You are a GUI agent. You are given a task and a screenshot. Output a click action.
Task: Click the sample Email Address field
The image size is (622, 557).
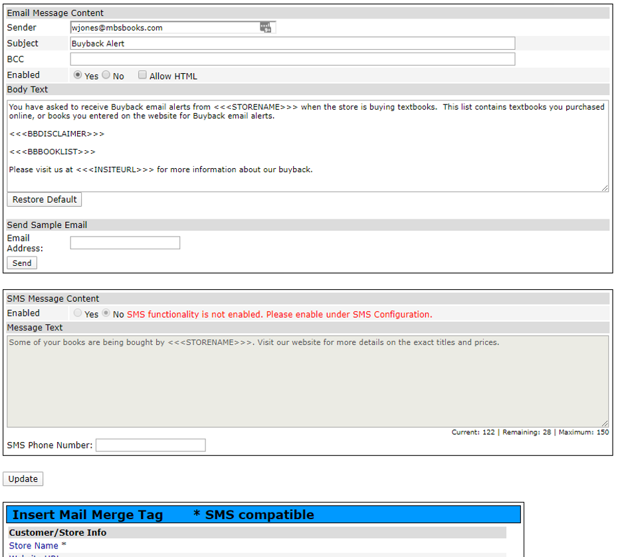click(x=125, y=243)
